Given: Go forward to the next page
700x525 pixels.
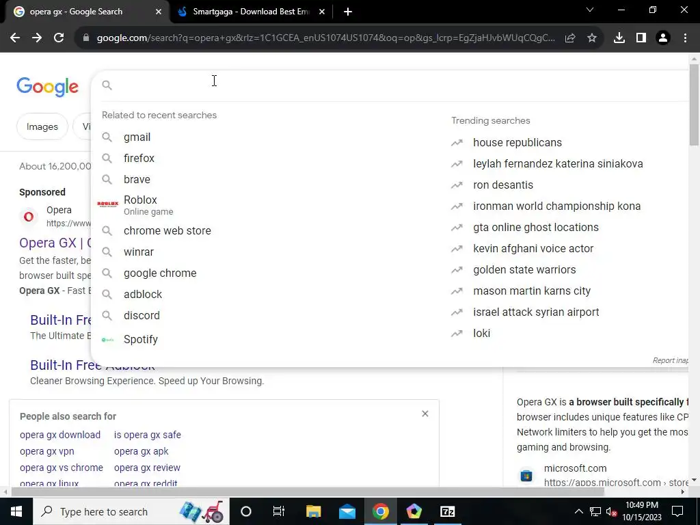Looking at the screenshot, I should point(37,38).
